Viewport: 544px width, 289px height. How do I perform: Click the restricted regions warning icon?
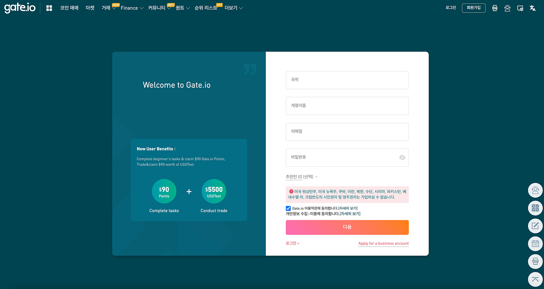pyautogui.click(x=291, y=192)
